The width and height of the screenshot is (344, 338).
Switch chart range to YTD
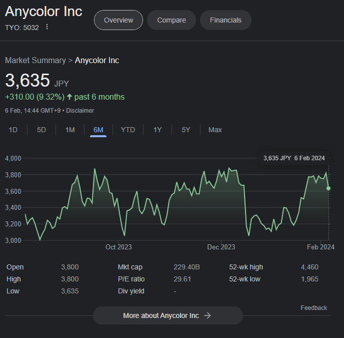point(128,130)
